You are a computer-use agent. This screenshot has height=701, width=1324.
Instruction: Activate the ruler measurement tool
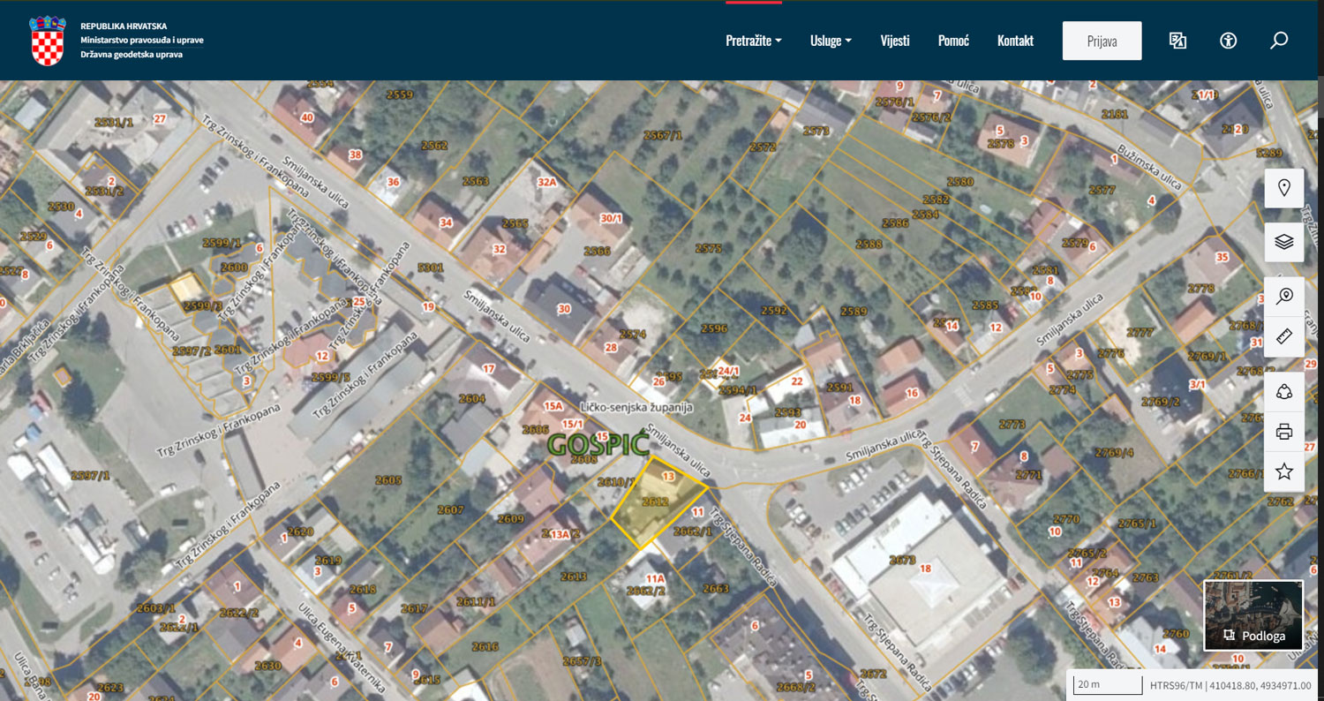pos(1284,336)
